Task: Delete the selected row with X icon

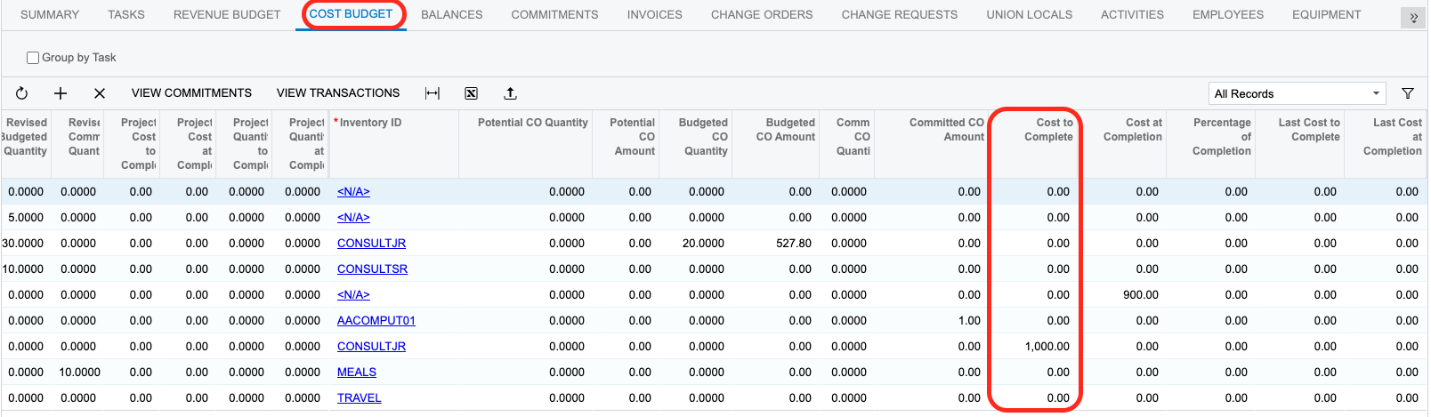Action: click(x=100, y=93)
